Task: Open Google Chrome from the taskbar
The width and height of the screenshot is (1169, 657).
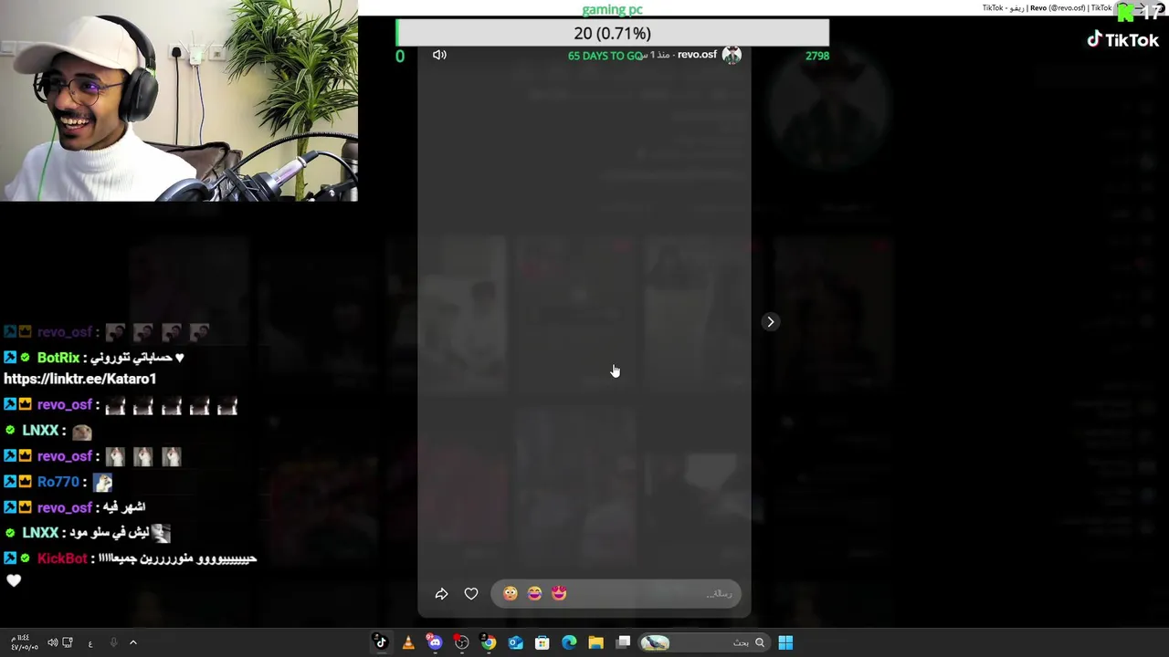Action: click(489, 642)
